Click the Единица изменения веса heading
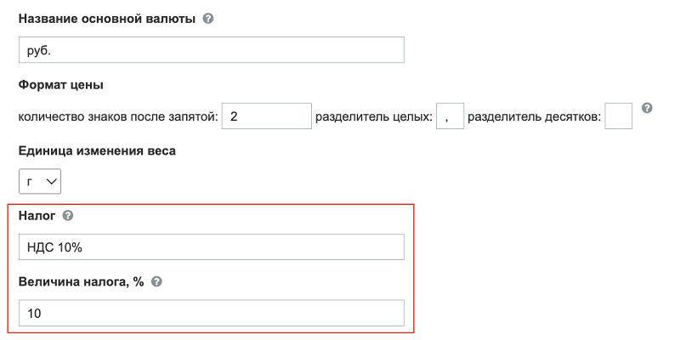Image resolution: width=686 pixels, height=340 pixels. [97, 151]
